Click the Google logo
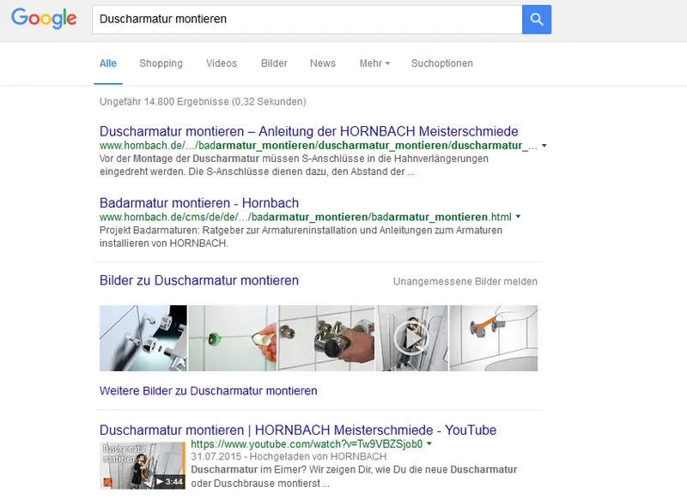 (44, 18)
